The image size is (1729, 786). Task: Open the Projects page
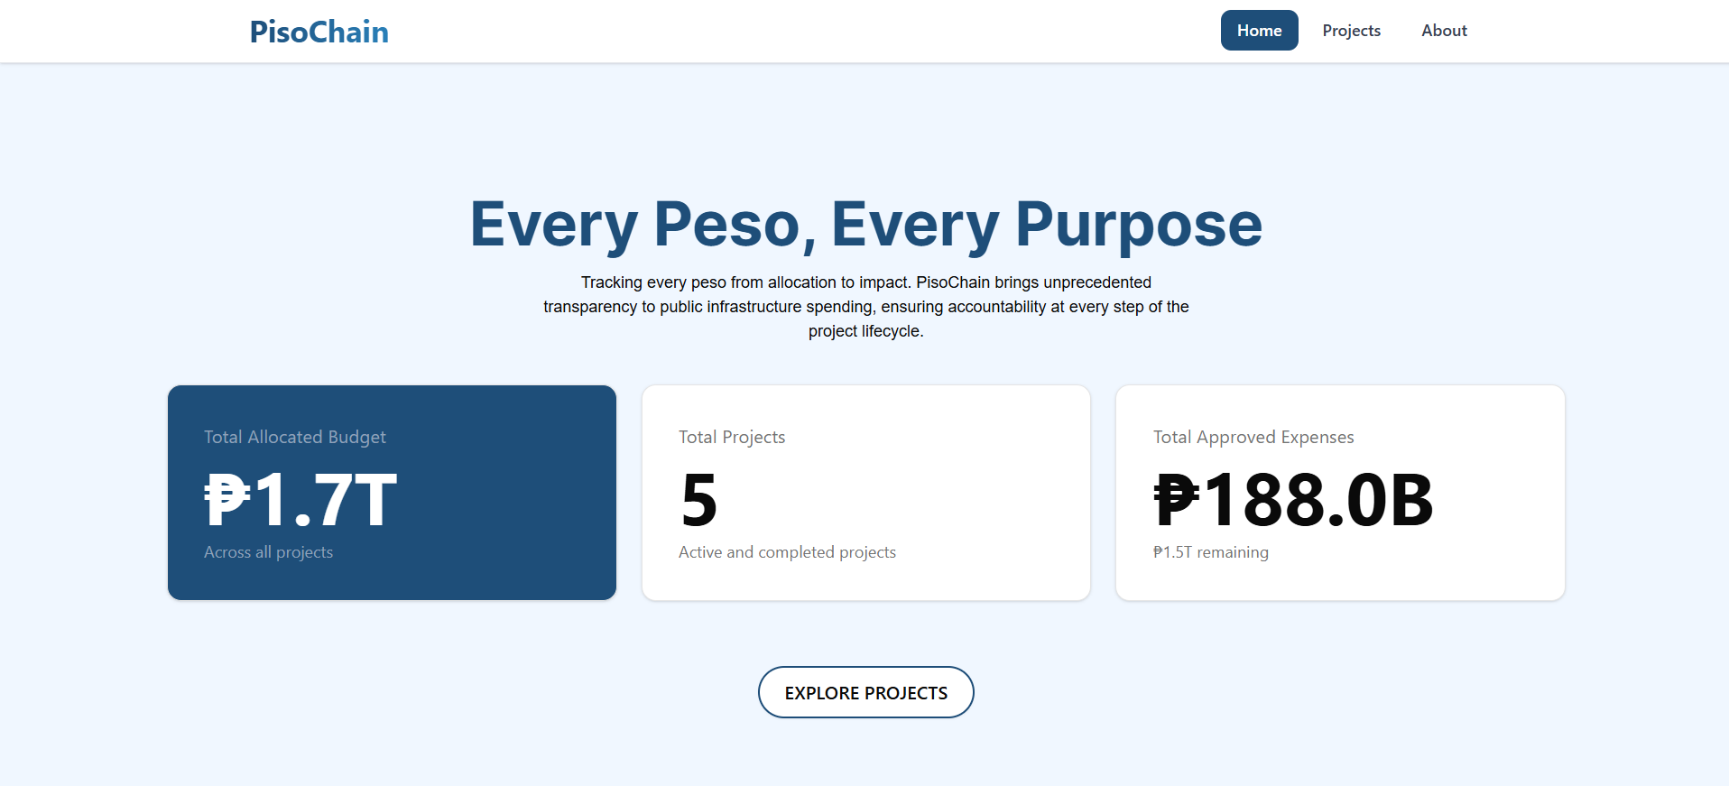(1351, 30)
